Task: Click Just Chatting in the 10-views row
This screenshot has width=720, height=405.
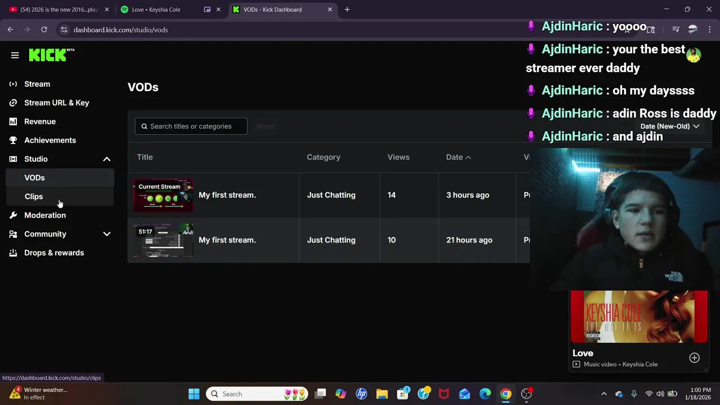Action: [x=331, y=240]
